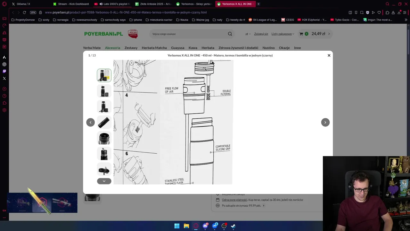
Task: Open the Okazje menu
Action: click(x=284, y=48)
